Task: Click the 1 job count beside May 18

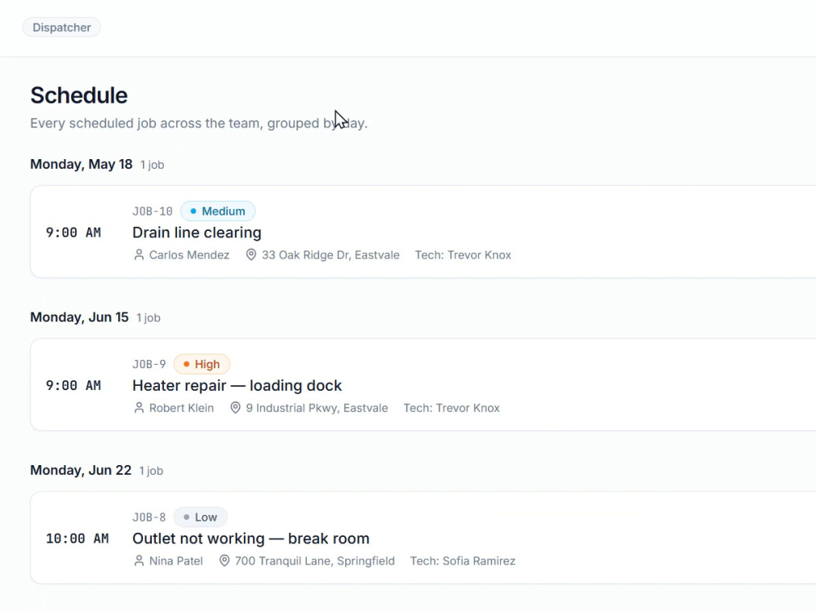Action: pyautogui.click(x=152, y=165)
